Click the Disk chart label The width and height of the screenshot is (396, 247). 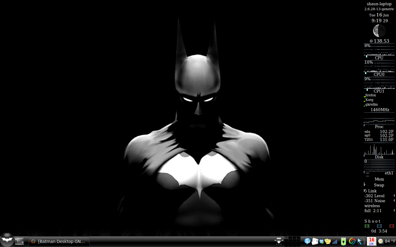[x=379, y=157]
